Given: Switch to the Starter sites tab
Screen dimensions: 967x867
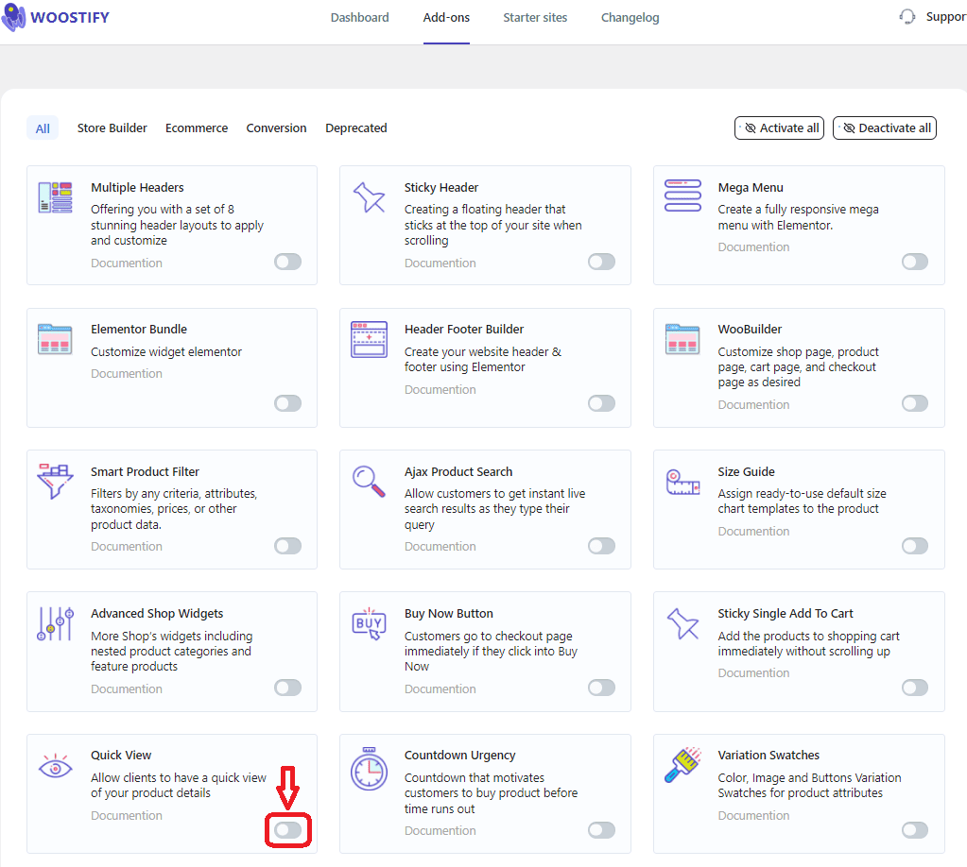Looking at the screenshot, I should point(535,17).
